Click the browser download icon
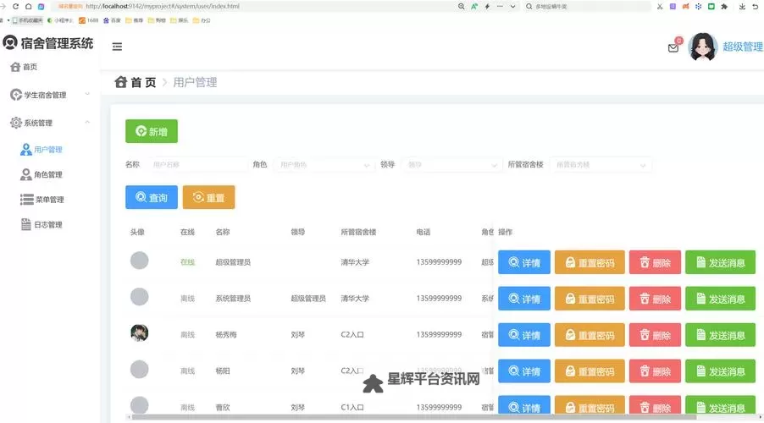 [x=742, y=6]
